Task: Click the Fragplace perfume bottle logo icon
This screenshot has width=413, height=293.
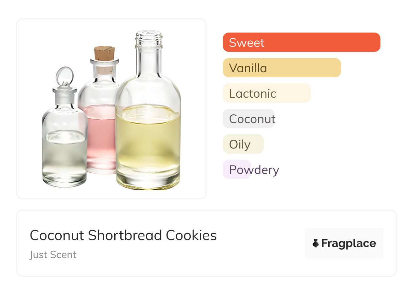Action: pyautogui.click(x=315, y=243)
